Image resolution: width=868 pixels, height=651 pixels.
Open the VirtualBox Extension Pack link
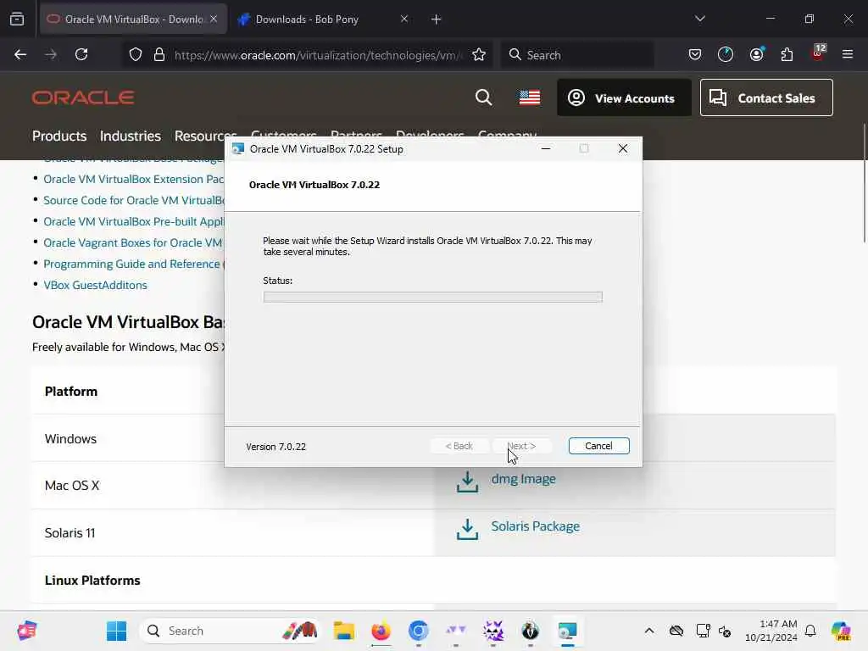click(133, 180)
